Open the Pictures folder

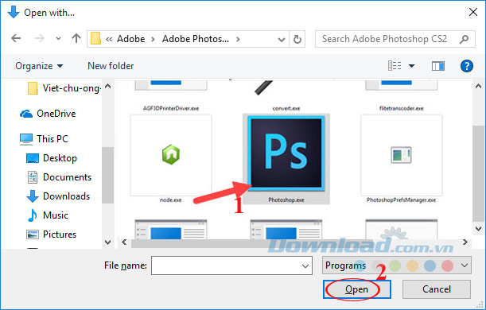point(51,234)
